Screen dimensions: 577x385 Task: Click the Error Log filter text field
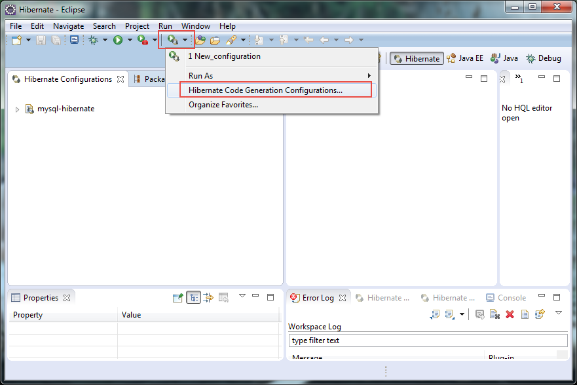pos(428,340)
